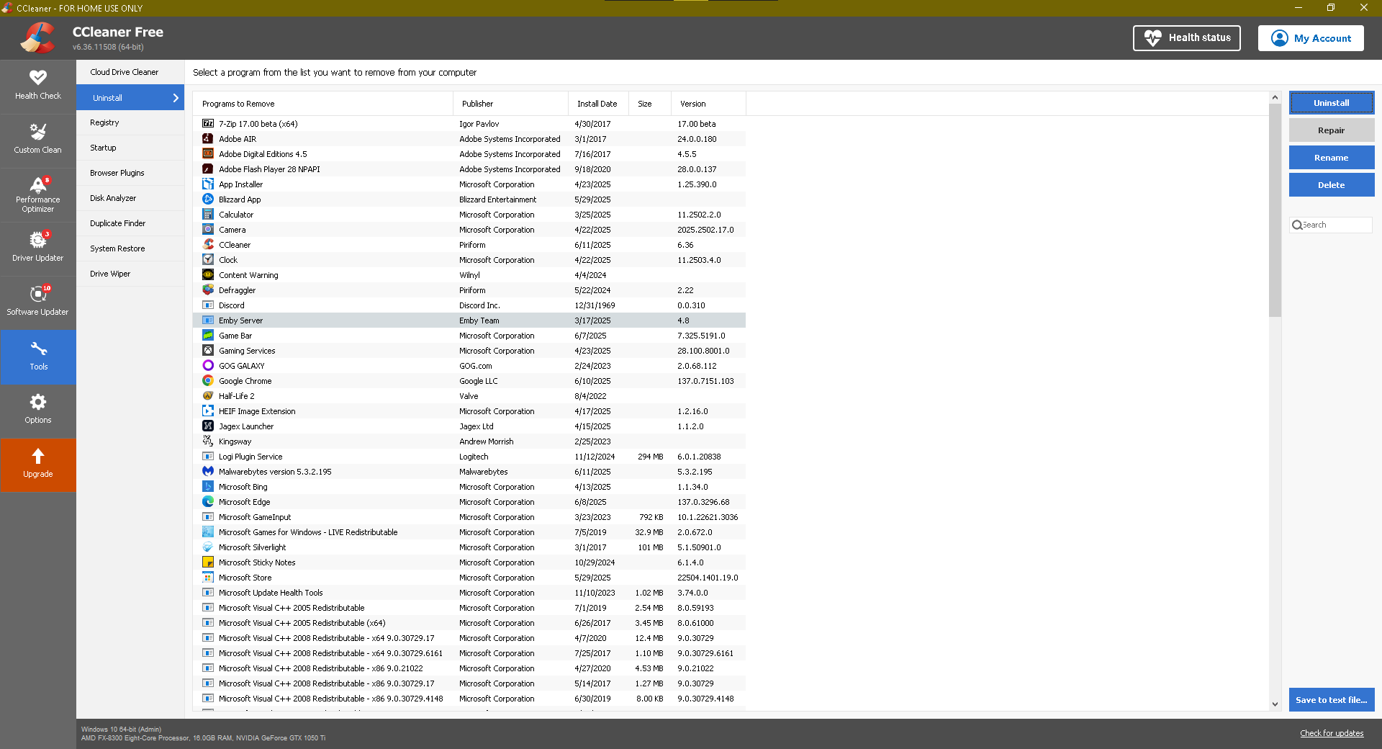Image resolution: width=1382 pixels, height=749 pixels.
Task: Select the Malwarebytes program icon
Action: pos(208,472)
